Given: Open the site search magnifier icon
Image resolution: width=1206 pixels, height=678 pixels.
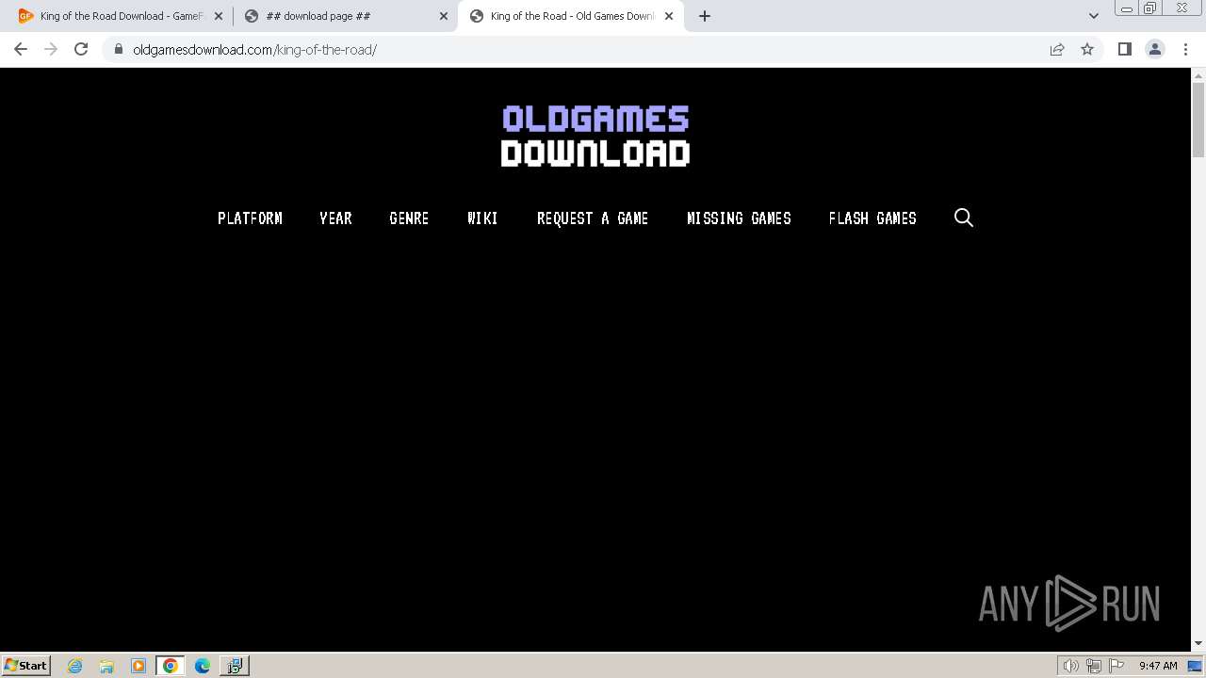Looking at the screenshot, I should [x=963, y=218].
